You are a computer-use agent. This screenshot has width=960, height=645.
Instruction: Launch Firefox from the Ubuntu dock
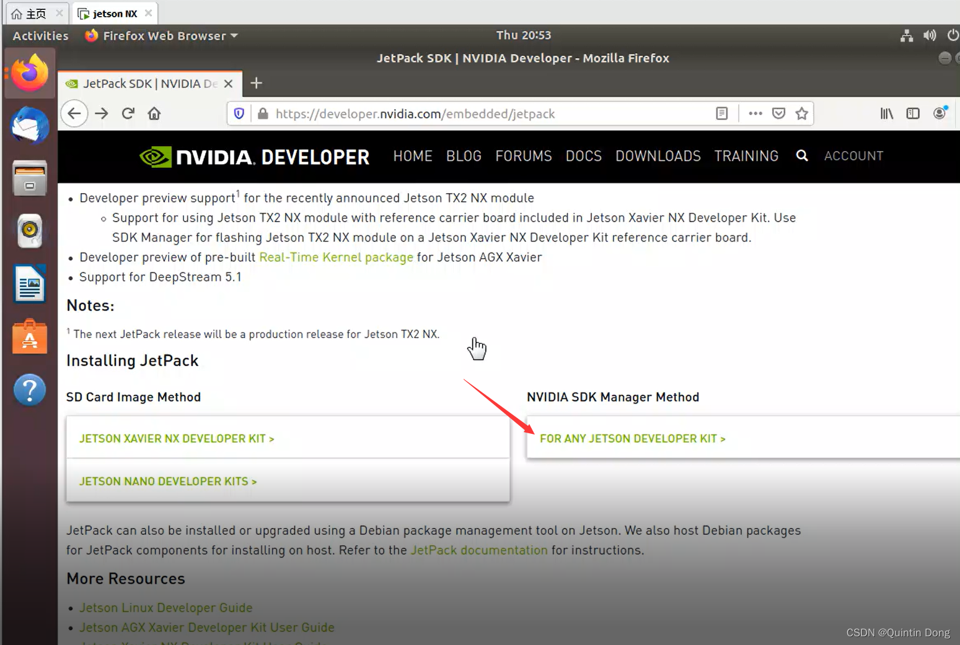click(29, 73)
